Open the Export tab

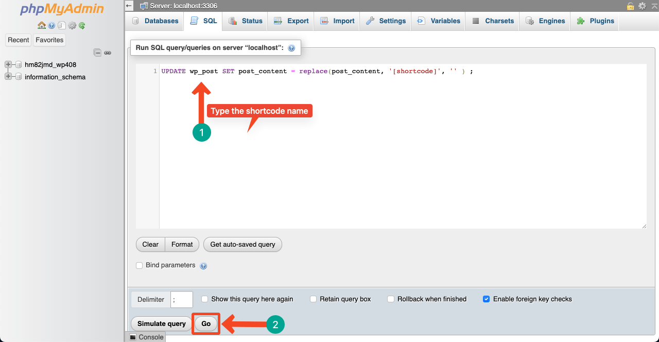coord(291,21)
